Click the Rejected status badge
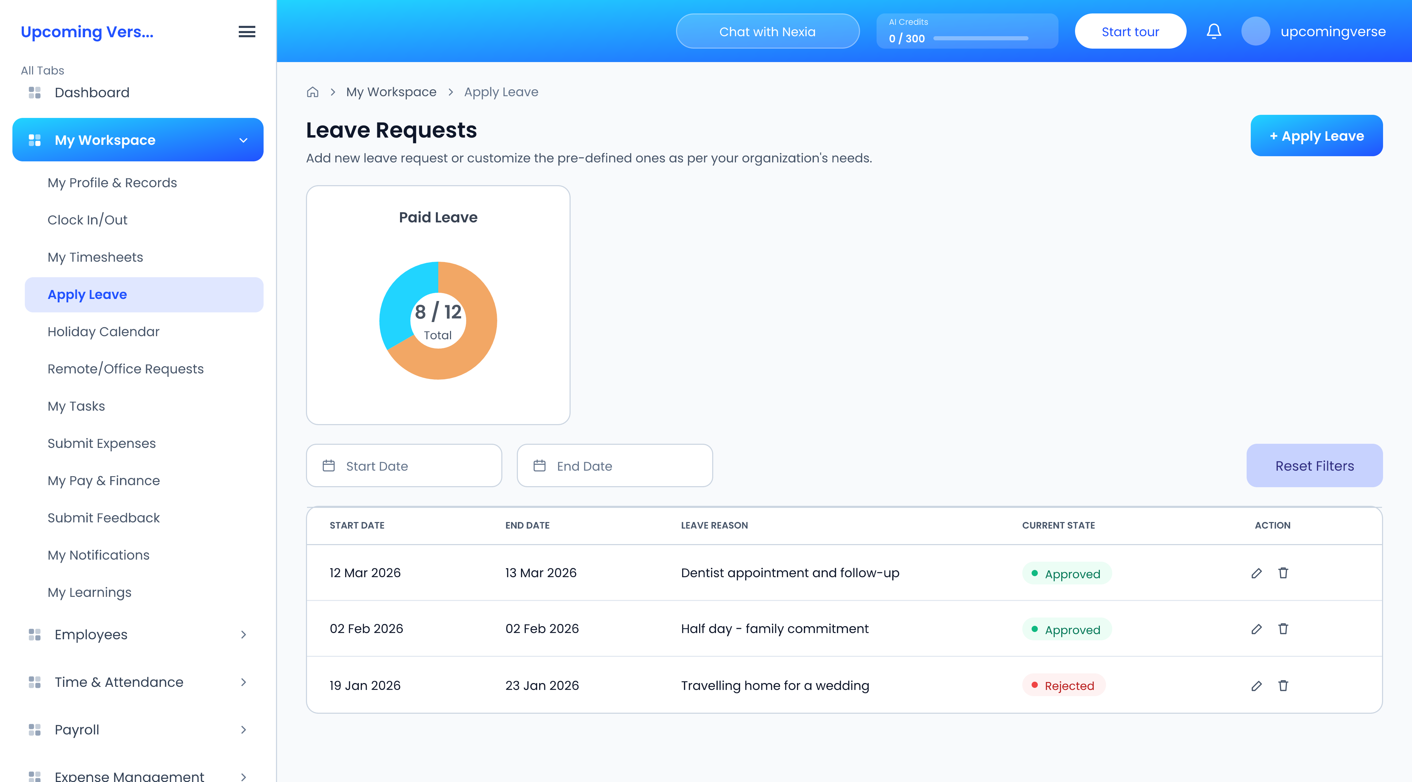Viewport: 1412px width, 782px height. (x=1063, y=685)
